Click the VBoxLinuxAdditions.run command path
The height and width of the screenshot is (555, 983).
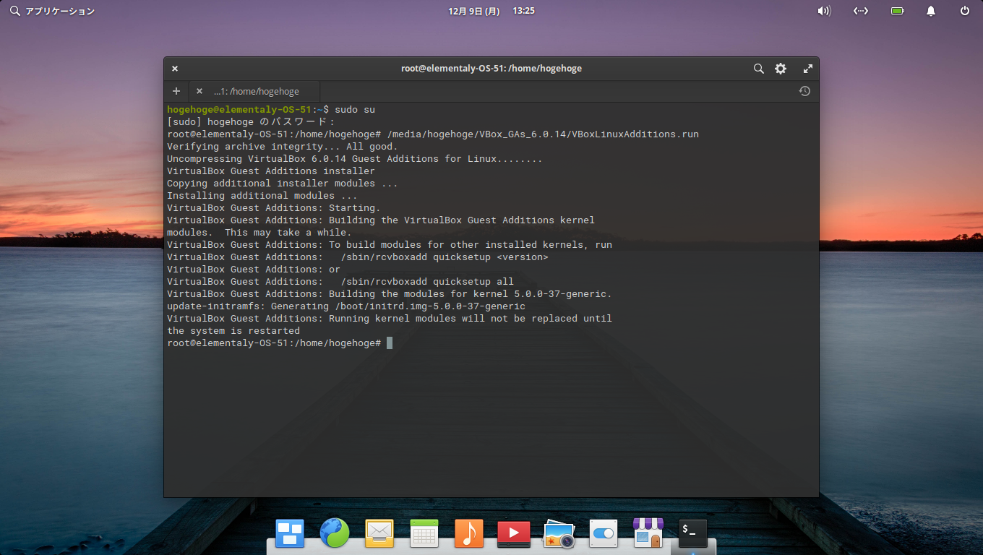tap(543, 134)
